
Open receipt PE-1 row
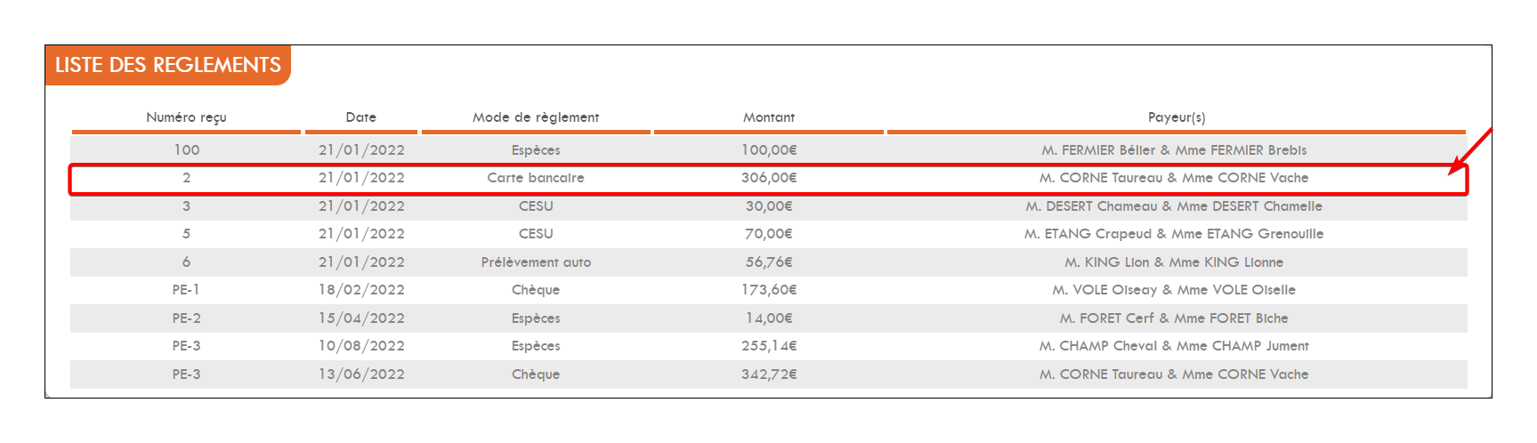(769, 290)
